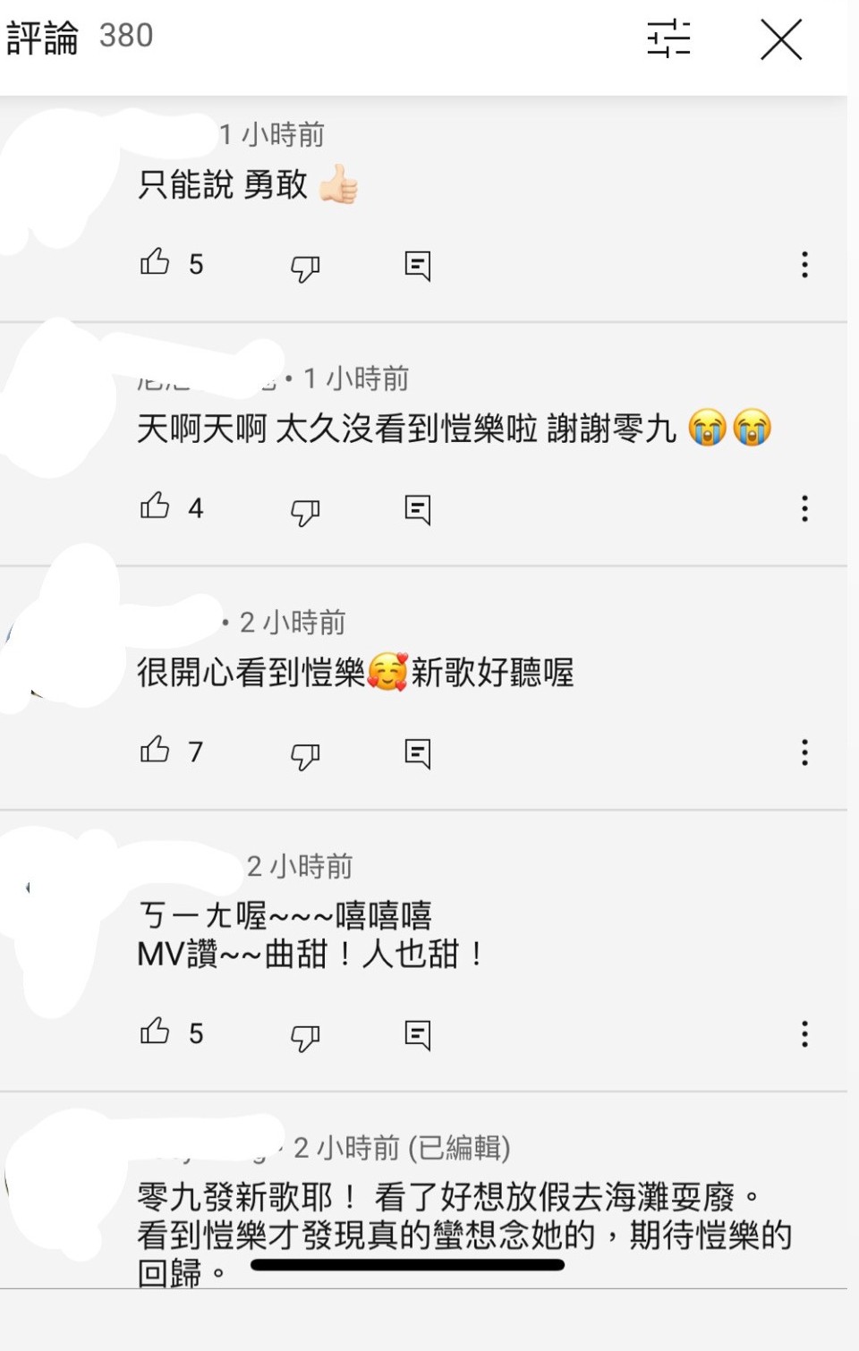Dislike the 只能說 勇敢 comment
Screen dimensions: 859x1351
tap(305, 267)
